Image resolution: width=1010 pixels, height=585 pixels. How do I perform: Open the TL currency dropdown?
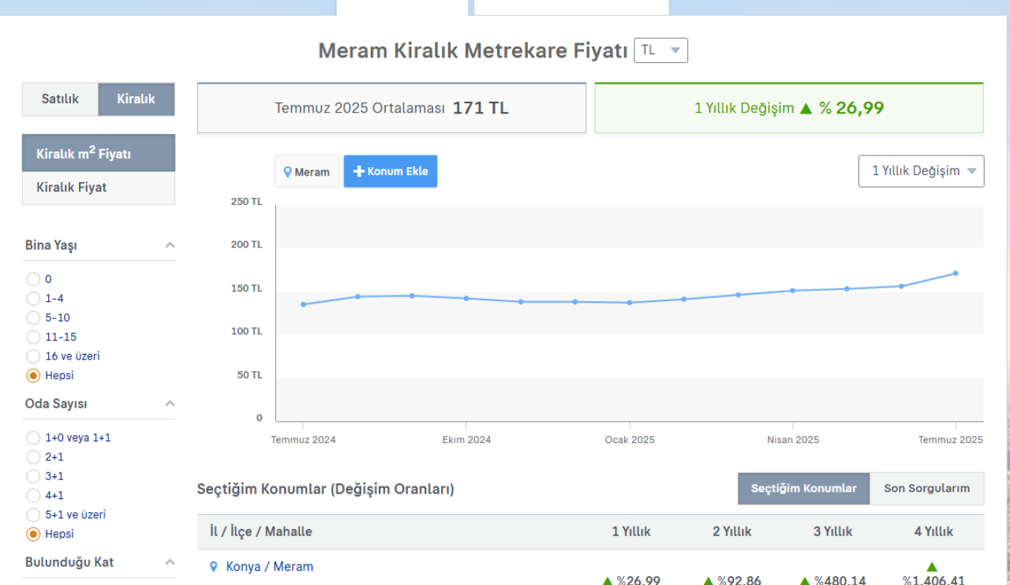(661, 50)
